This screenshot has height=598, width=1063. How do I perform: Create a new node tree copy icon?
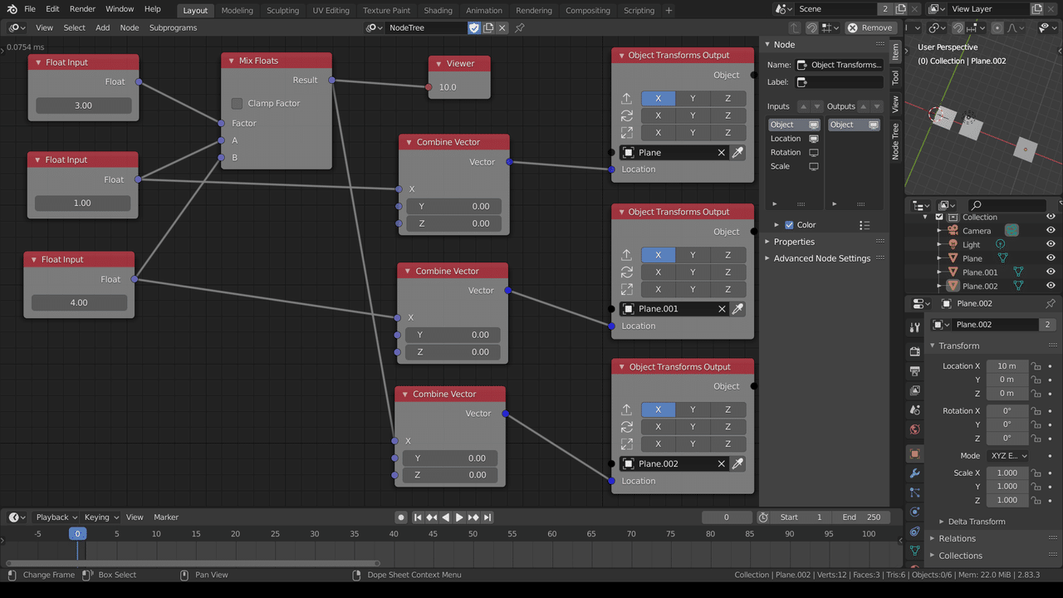coord(488,27)
